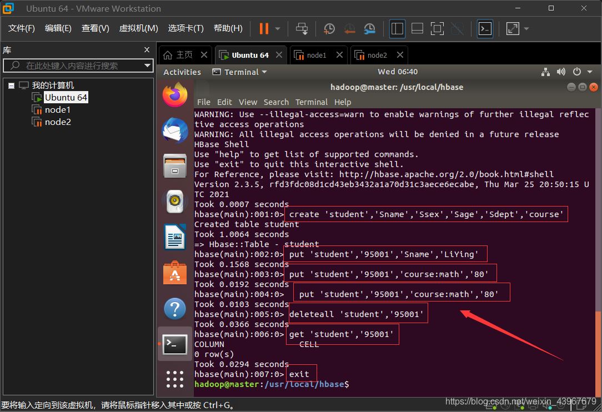
Task: Select node2 in the library tree
Action: (x=58, y=122)
